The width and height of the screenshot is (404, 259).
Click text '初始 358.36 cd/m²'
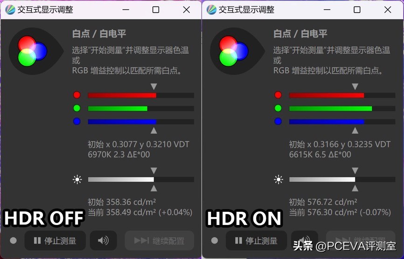tap(122, 202)
